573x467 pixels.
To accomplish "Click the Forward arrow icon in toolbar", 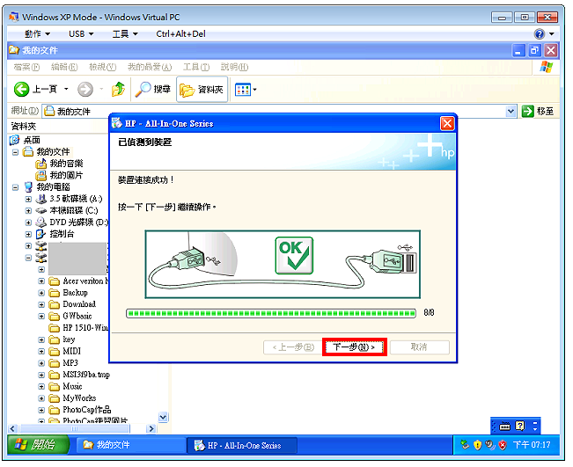I will [x=85, y=89].
